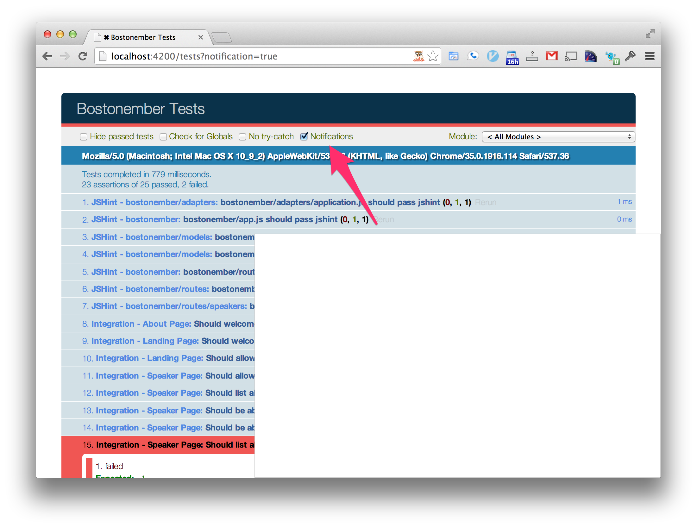
Task: Click the Module: label
Action: pos(463,136)
